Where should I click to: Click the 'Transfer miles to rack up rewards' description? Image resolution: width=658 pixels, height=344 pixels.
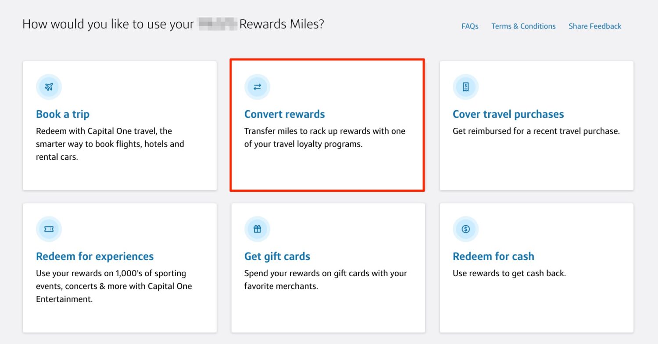tap(325, 137)
